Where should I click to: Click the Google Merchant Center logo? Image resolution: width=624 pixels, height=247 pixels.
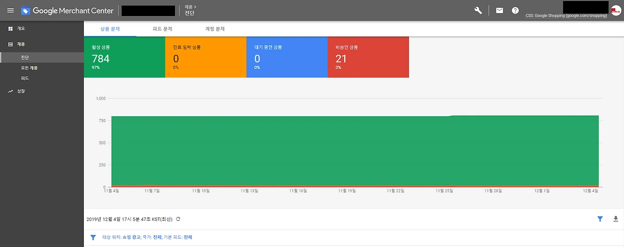(x=67, y=10)
